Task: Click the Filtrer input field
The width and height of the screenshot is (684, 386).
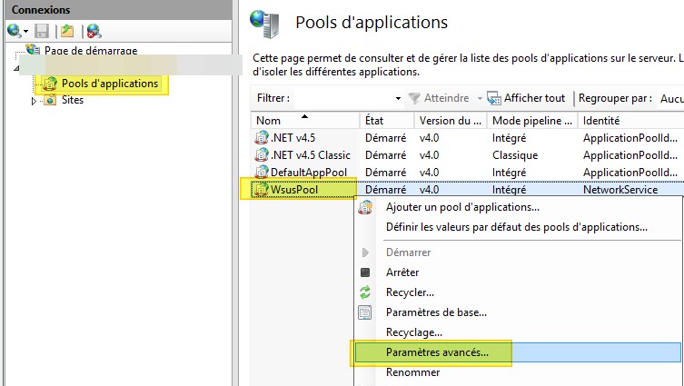Action: pyautogui.click(x=342, y=98)
